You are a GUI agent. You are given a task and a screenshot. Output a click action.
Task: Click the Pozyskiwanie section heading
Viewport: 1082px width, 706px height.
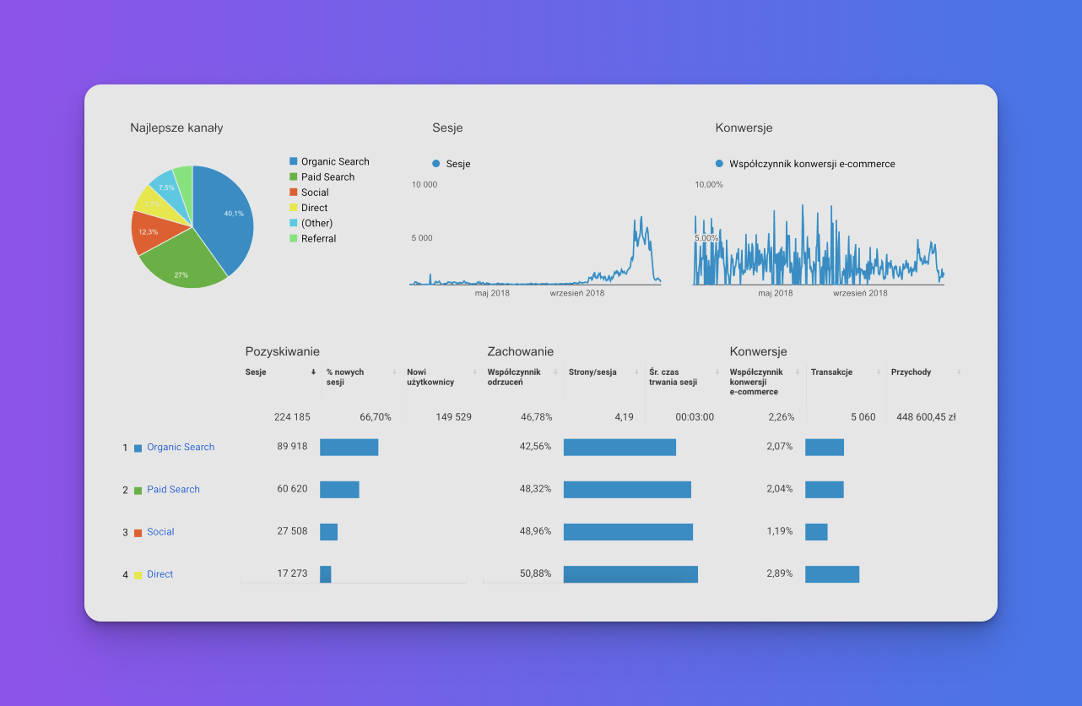pyautogui.click(x=283, y=352)
